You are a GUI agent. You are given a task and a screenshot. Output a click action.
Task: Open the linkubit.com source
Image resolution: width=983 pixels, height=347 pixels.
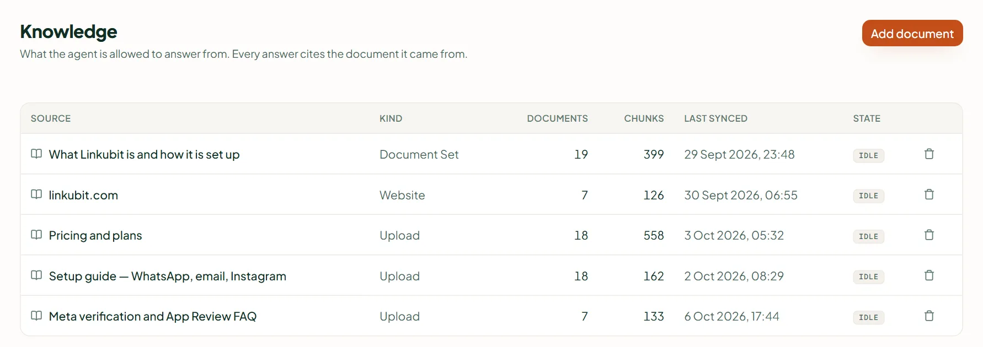pos(83,195)
